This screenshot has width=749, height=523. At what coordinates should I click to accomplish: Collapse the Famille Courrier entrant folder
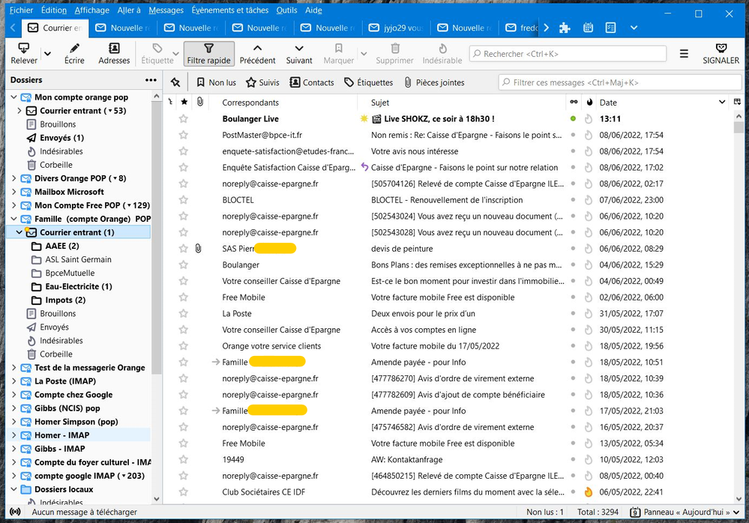[x=19, y=232]
